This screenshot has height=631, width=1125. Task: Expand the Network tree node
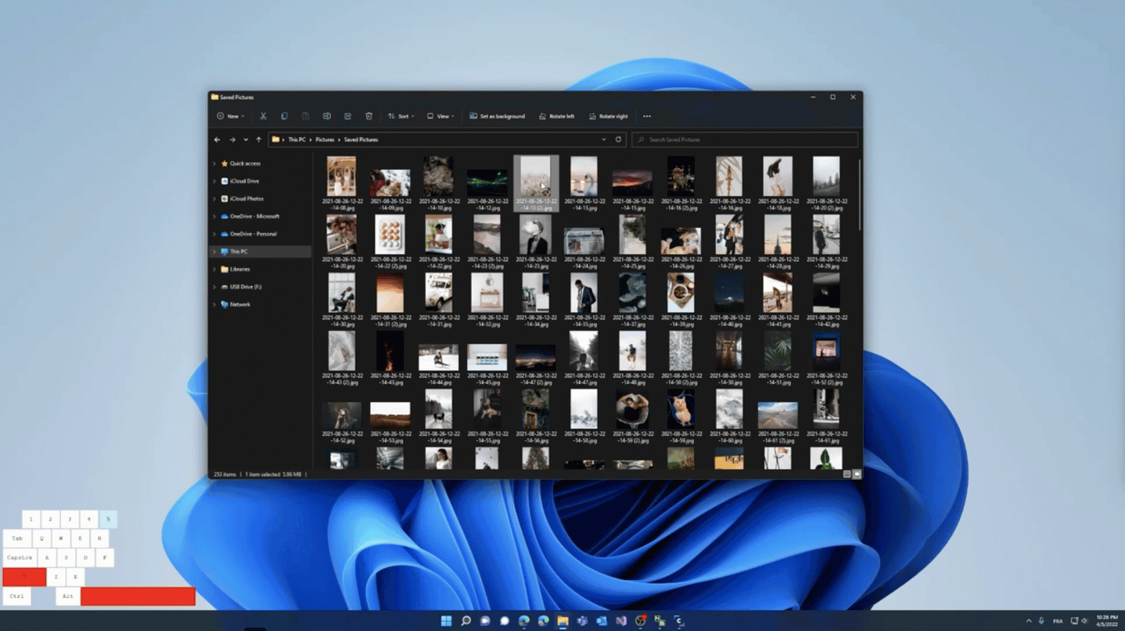[x=215, y=305]
